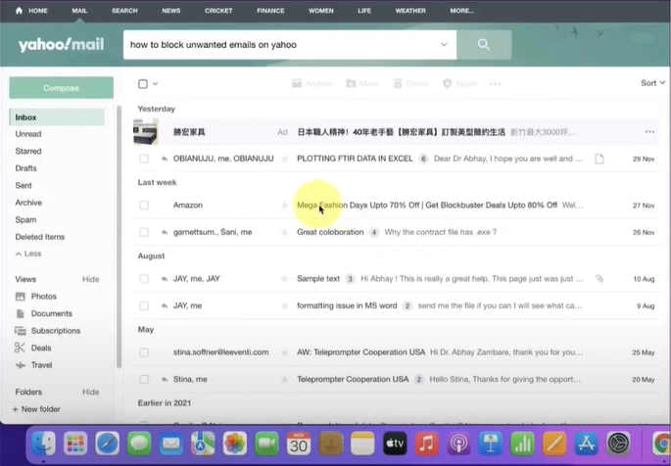Click the paperclip icon on Sample text email
The width and height of the screenshot is (671, 466).
[x=599, y=279]
